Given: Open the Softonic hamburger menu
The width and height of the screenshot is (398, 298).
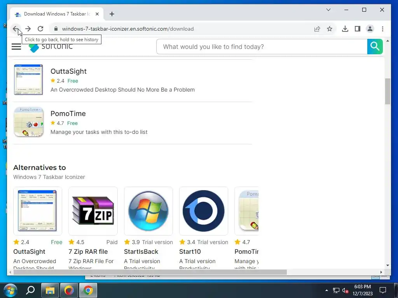Looking at the screenshot, I should (16, 47).
